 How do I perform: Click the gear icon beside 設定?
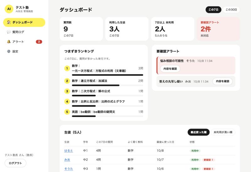(x=9, y=51)
